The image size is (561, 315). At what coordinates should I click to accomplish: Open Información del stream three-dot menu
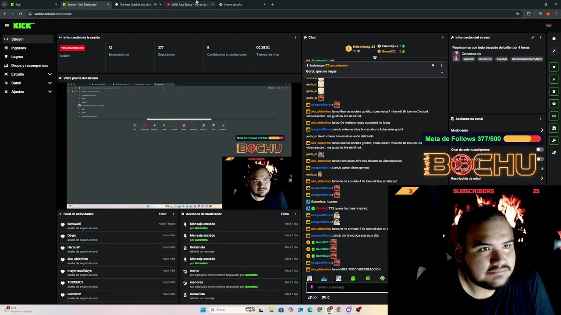pyautogui.click(x=540, y=37)
